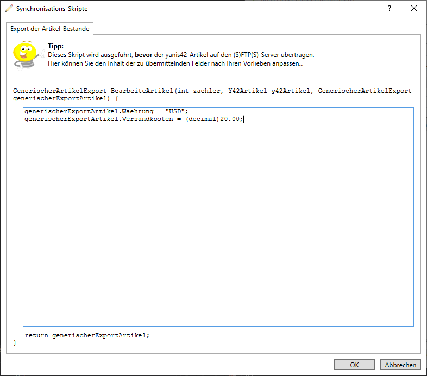The image size is (427, 376).
Task: Place cursor at end of the Versandkosten line
Action: (244, 119)
